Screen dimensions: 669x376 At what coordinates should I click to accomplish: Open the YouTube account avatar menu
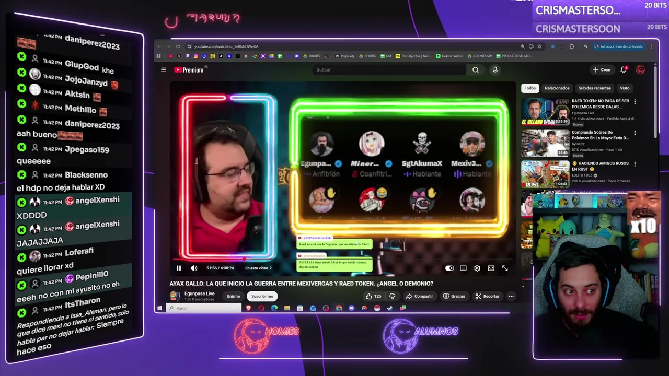coord(640,70)
